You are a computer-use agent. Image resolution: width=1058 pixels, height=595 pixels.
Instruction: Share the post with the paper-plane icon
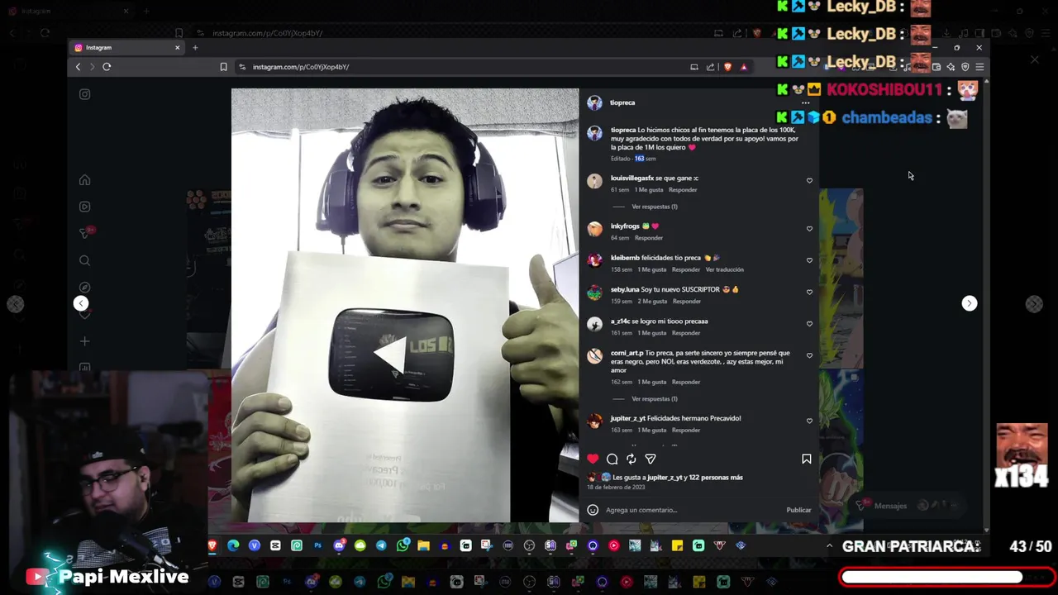[x=651, y=459]
